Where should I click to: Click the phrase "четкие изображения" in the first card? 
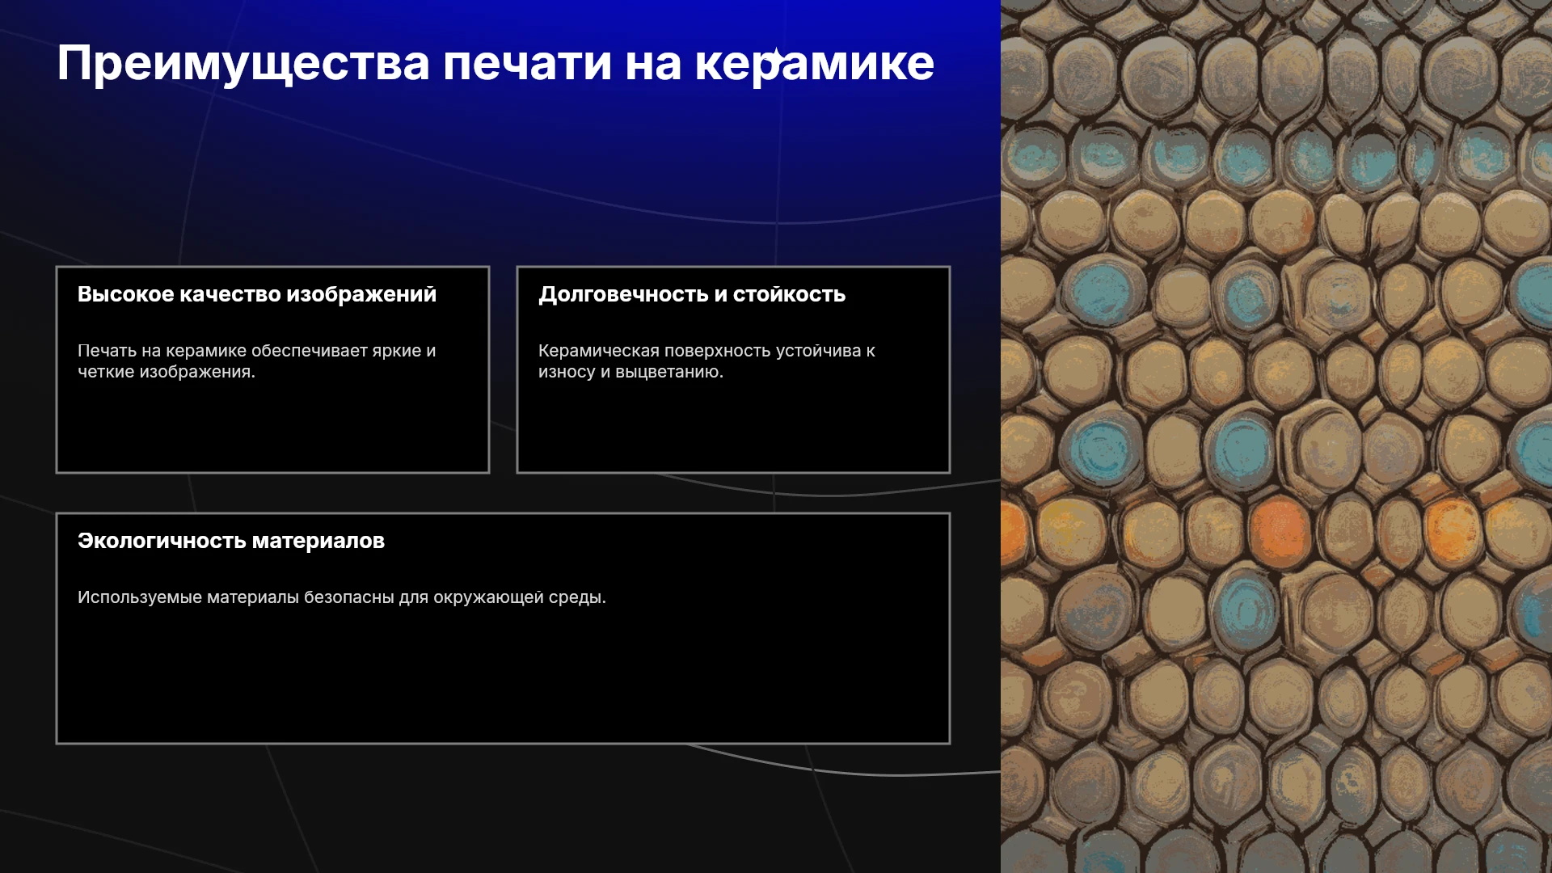(165, 372)
